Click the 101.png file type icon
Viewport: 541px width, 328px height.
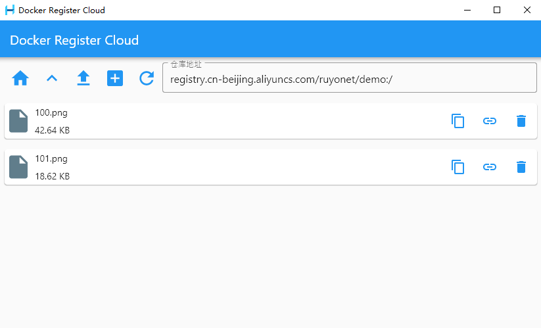(18, 167)
